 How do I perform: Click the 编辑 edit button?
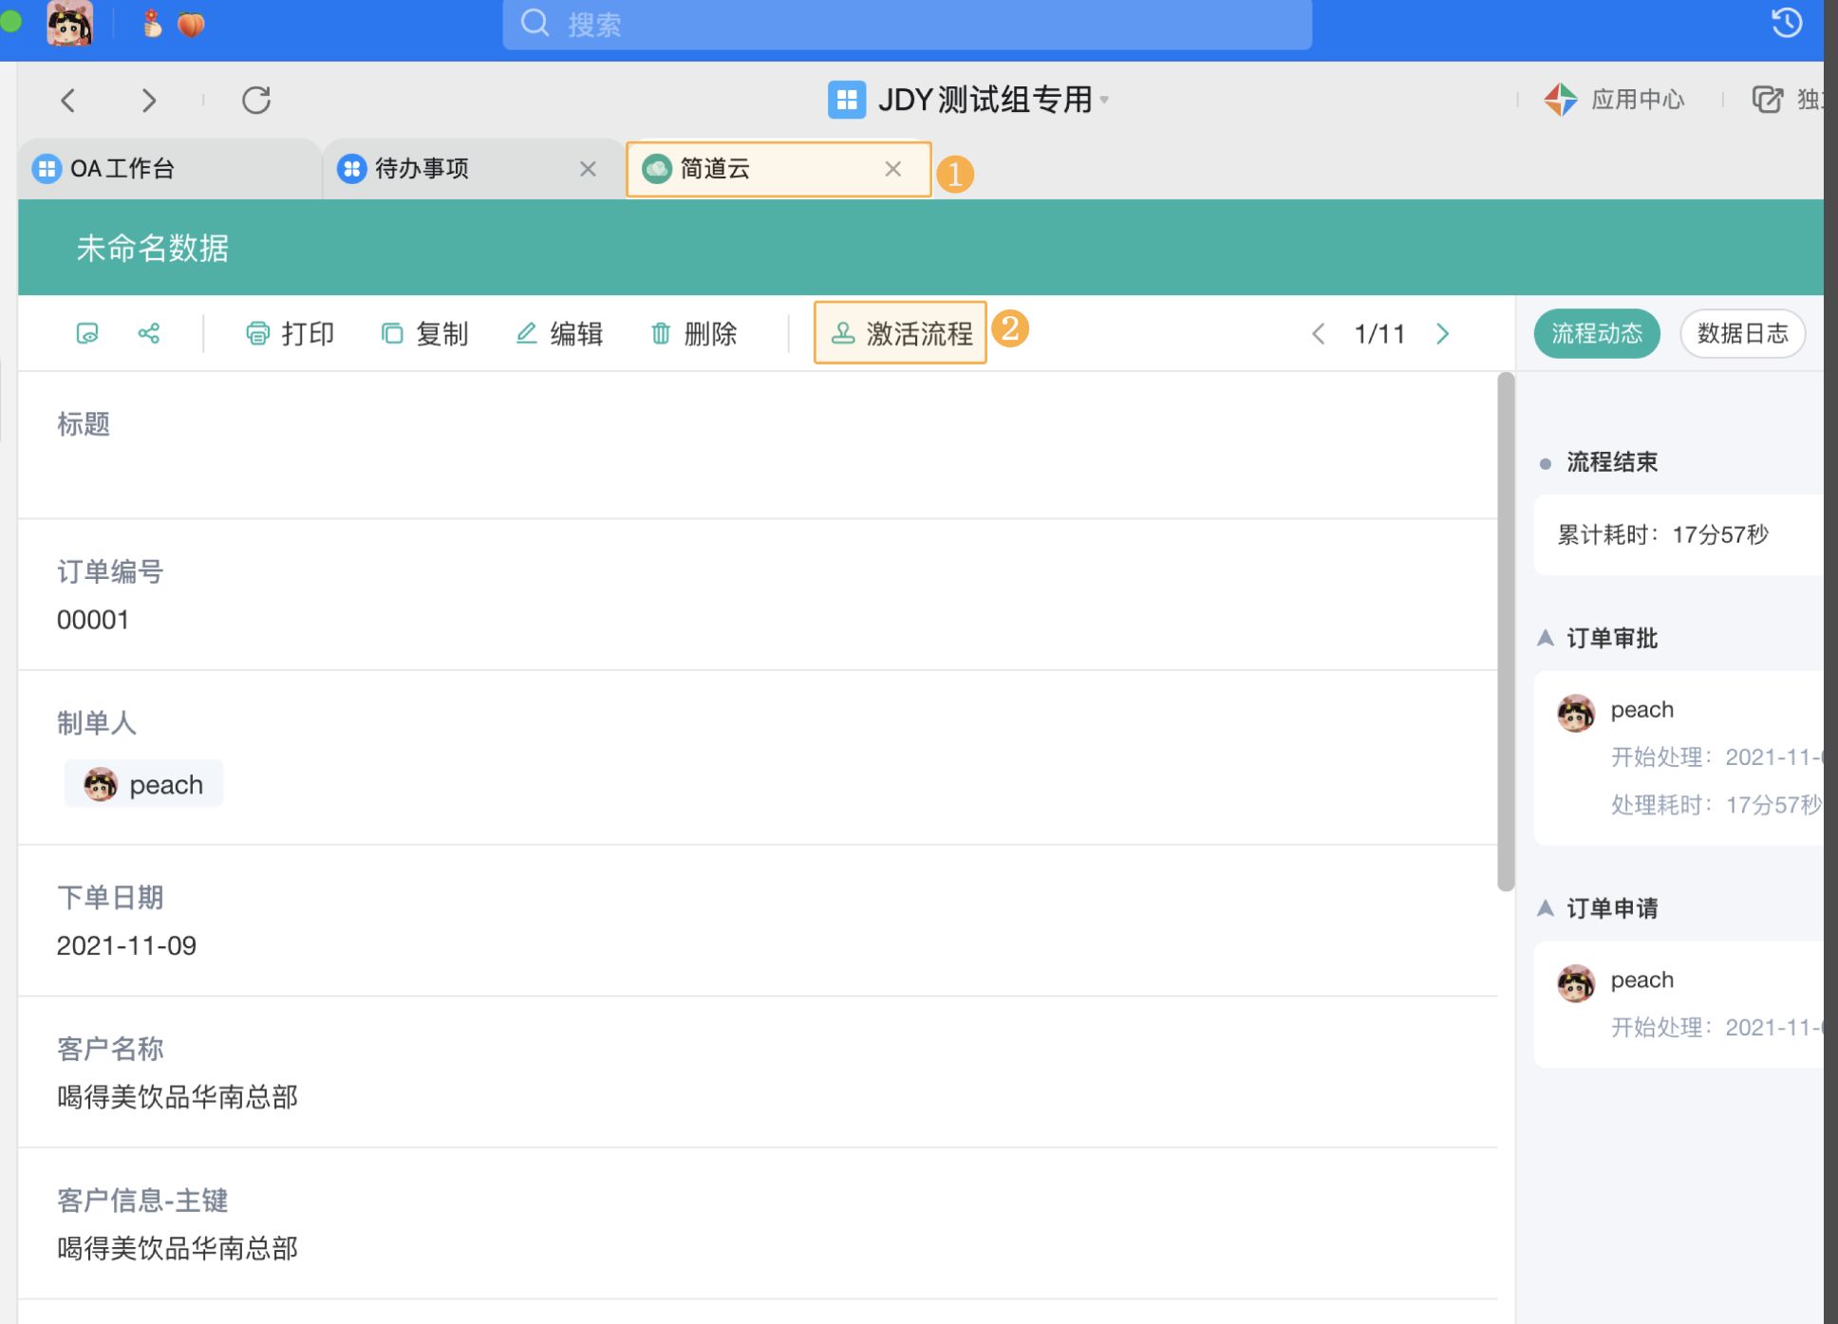(558, 333)
